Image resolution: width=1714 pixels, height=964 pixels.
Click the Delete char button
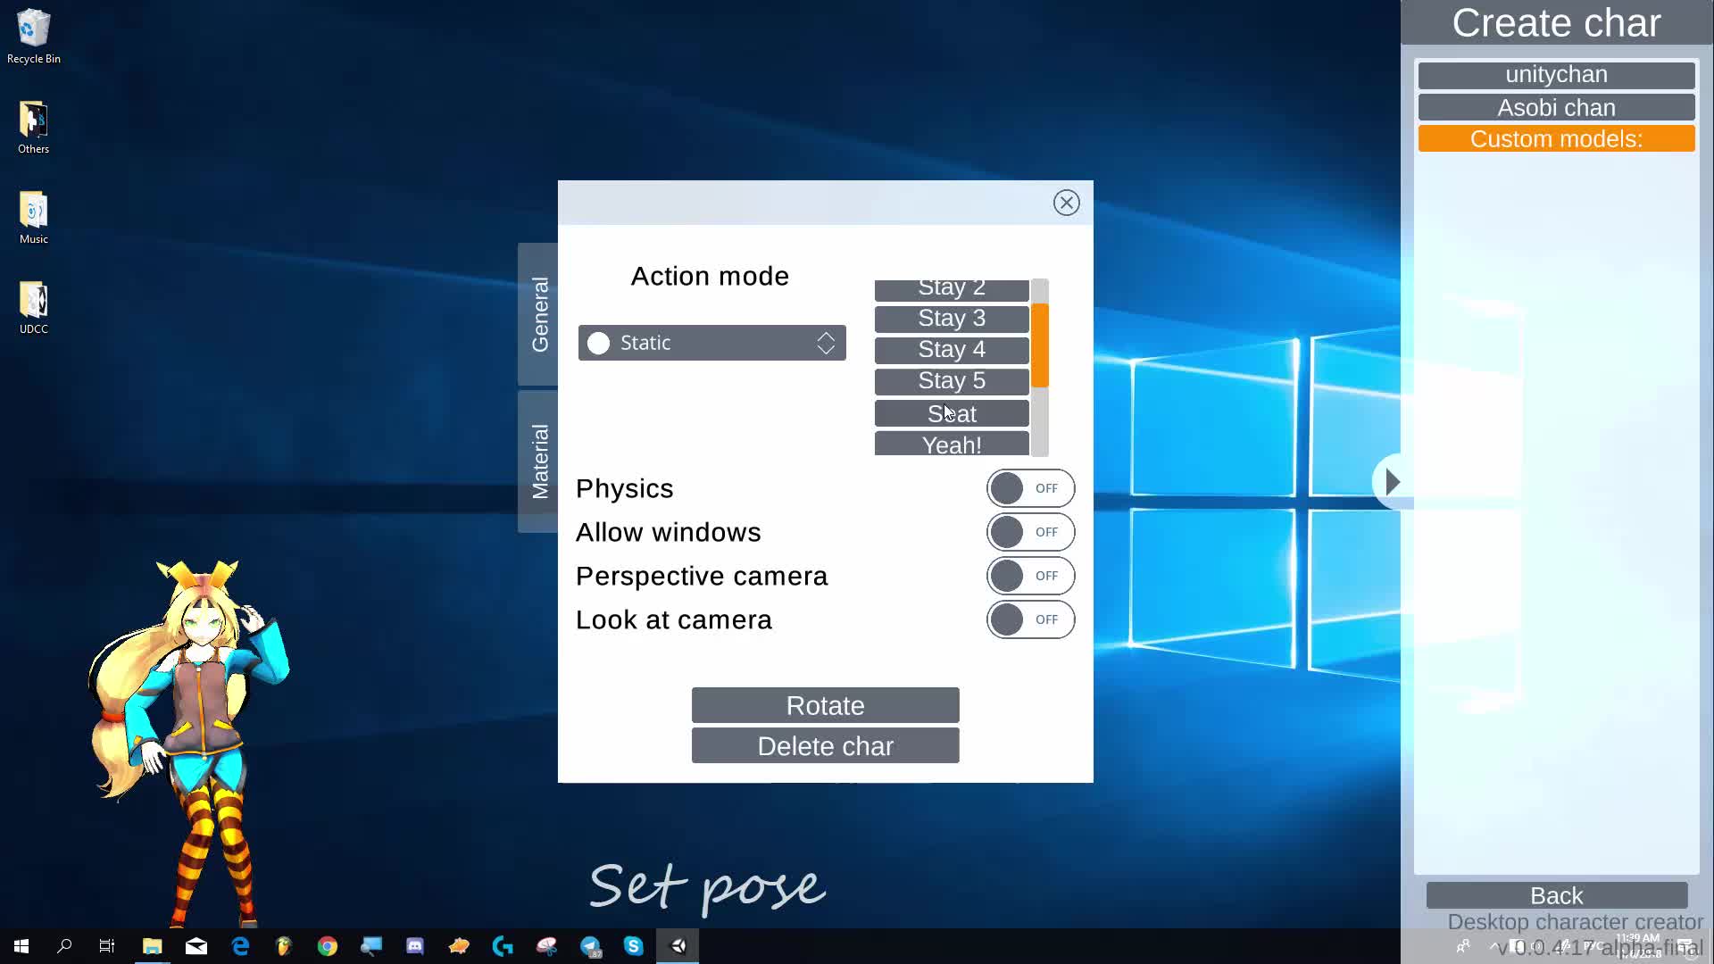[825, 746]
